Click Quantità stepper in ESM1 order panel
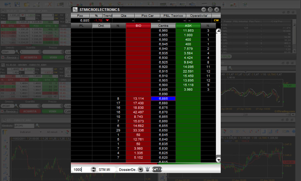The width and height of the screenshot is (301, 181). click(40, 52)
